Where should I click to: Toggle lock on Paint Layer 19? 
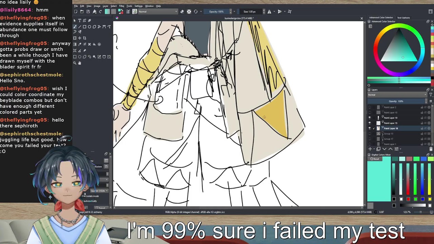click(x=422, y=118)
